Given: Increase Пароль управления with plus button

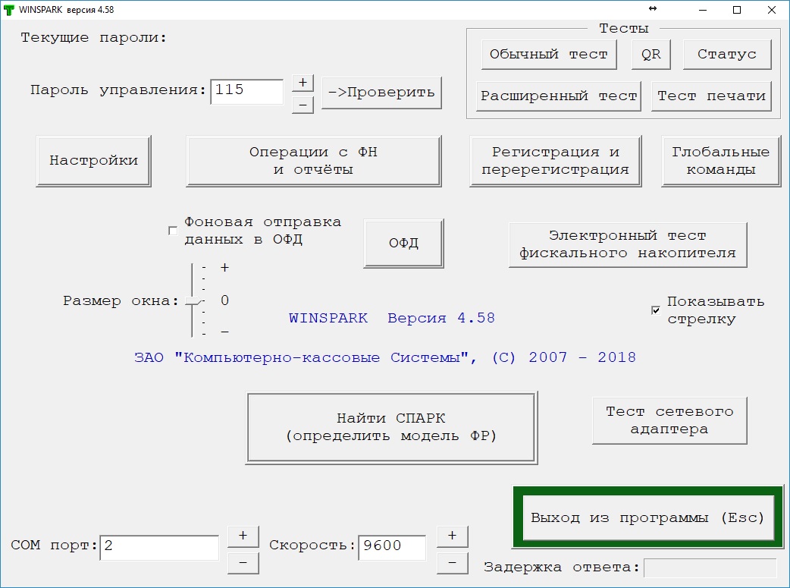Looking at the screenshot, I should pyautogui.click(x=303, y=83).
